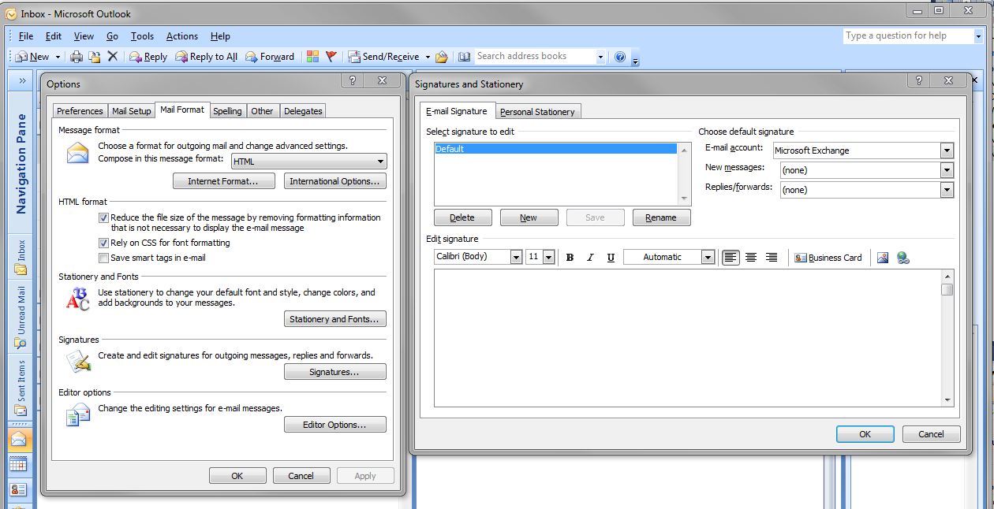This screenshot has height=509, width=994.
Task: Click the Delete X icon in toolbar
Action: coord(112,57)
